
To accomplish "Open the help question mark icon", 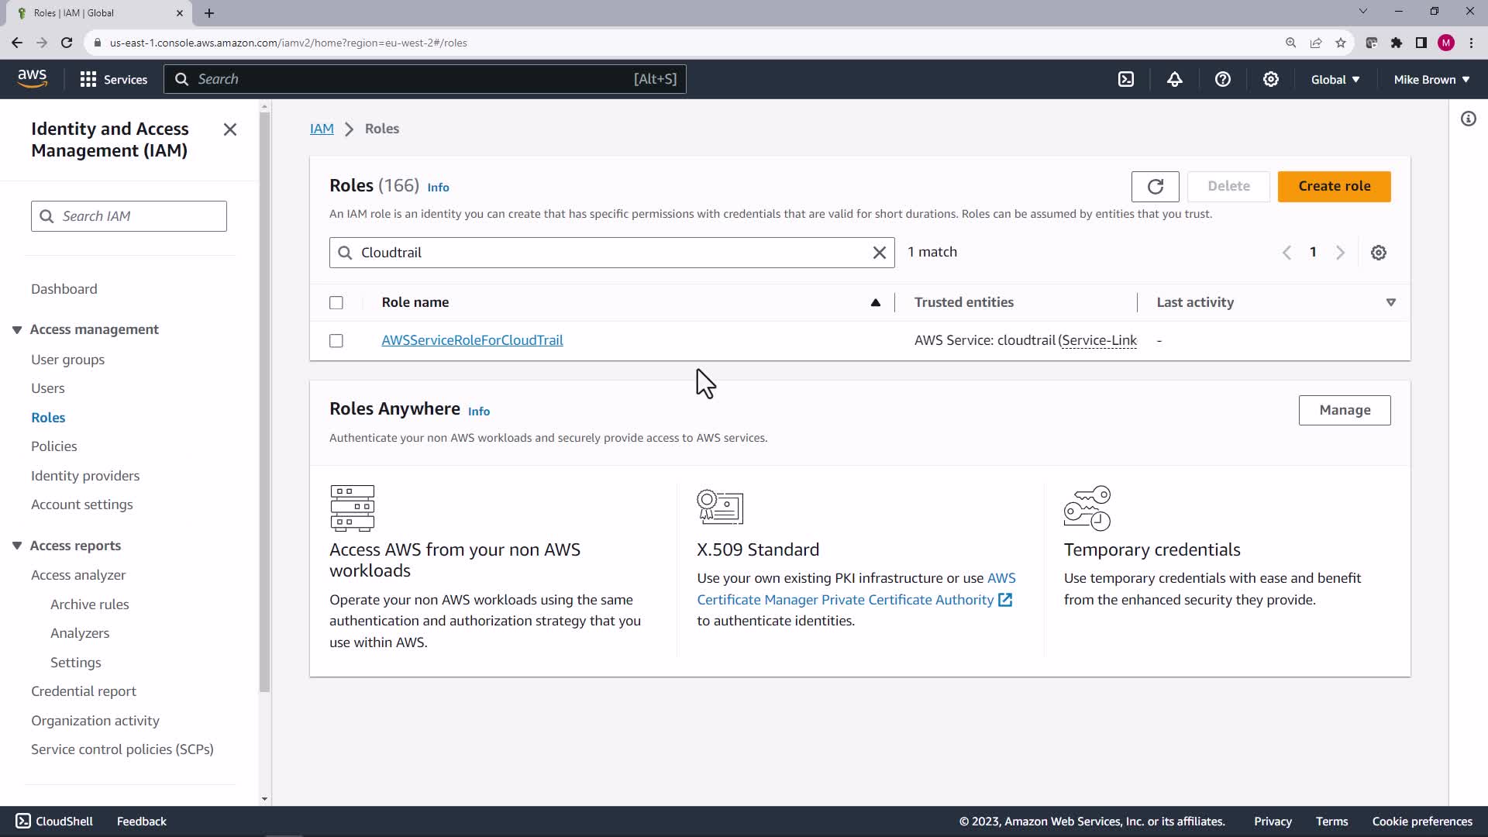I will 1223,79.
